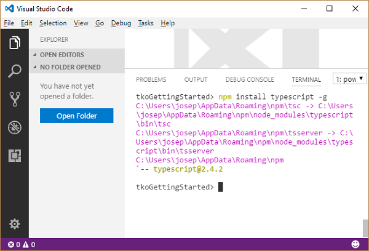This screenshot has height=251, width=369.
Task: Open the Explorer view in the activity bar
Action: point(15,42)
